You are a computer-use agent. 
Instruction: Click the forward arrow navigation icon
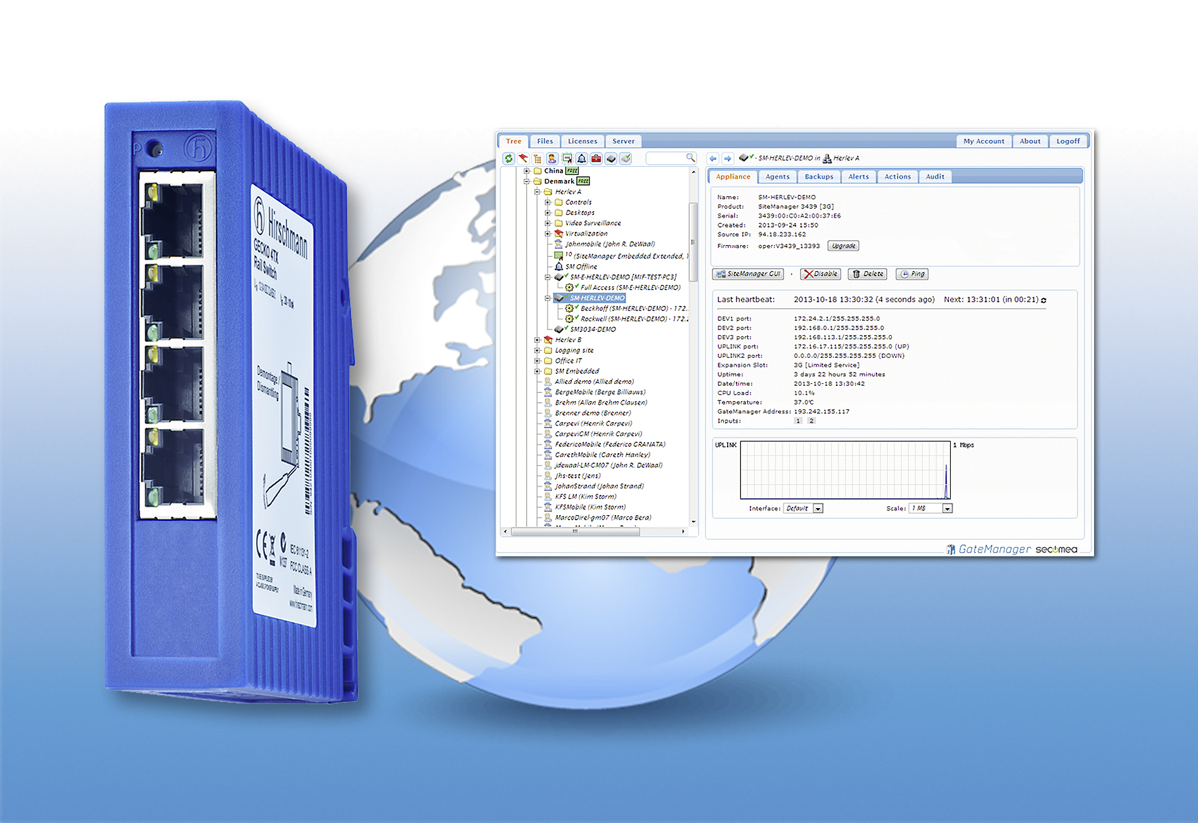pos(728,158)
